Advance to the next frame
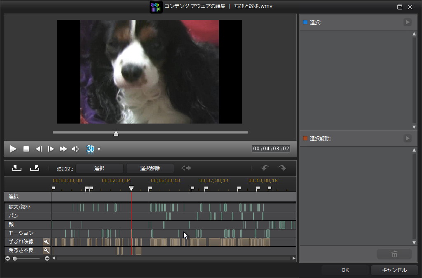The image size is (422, 278). coord(51,149)
